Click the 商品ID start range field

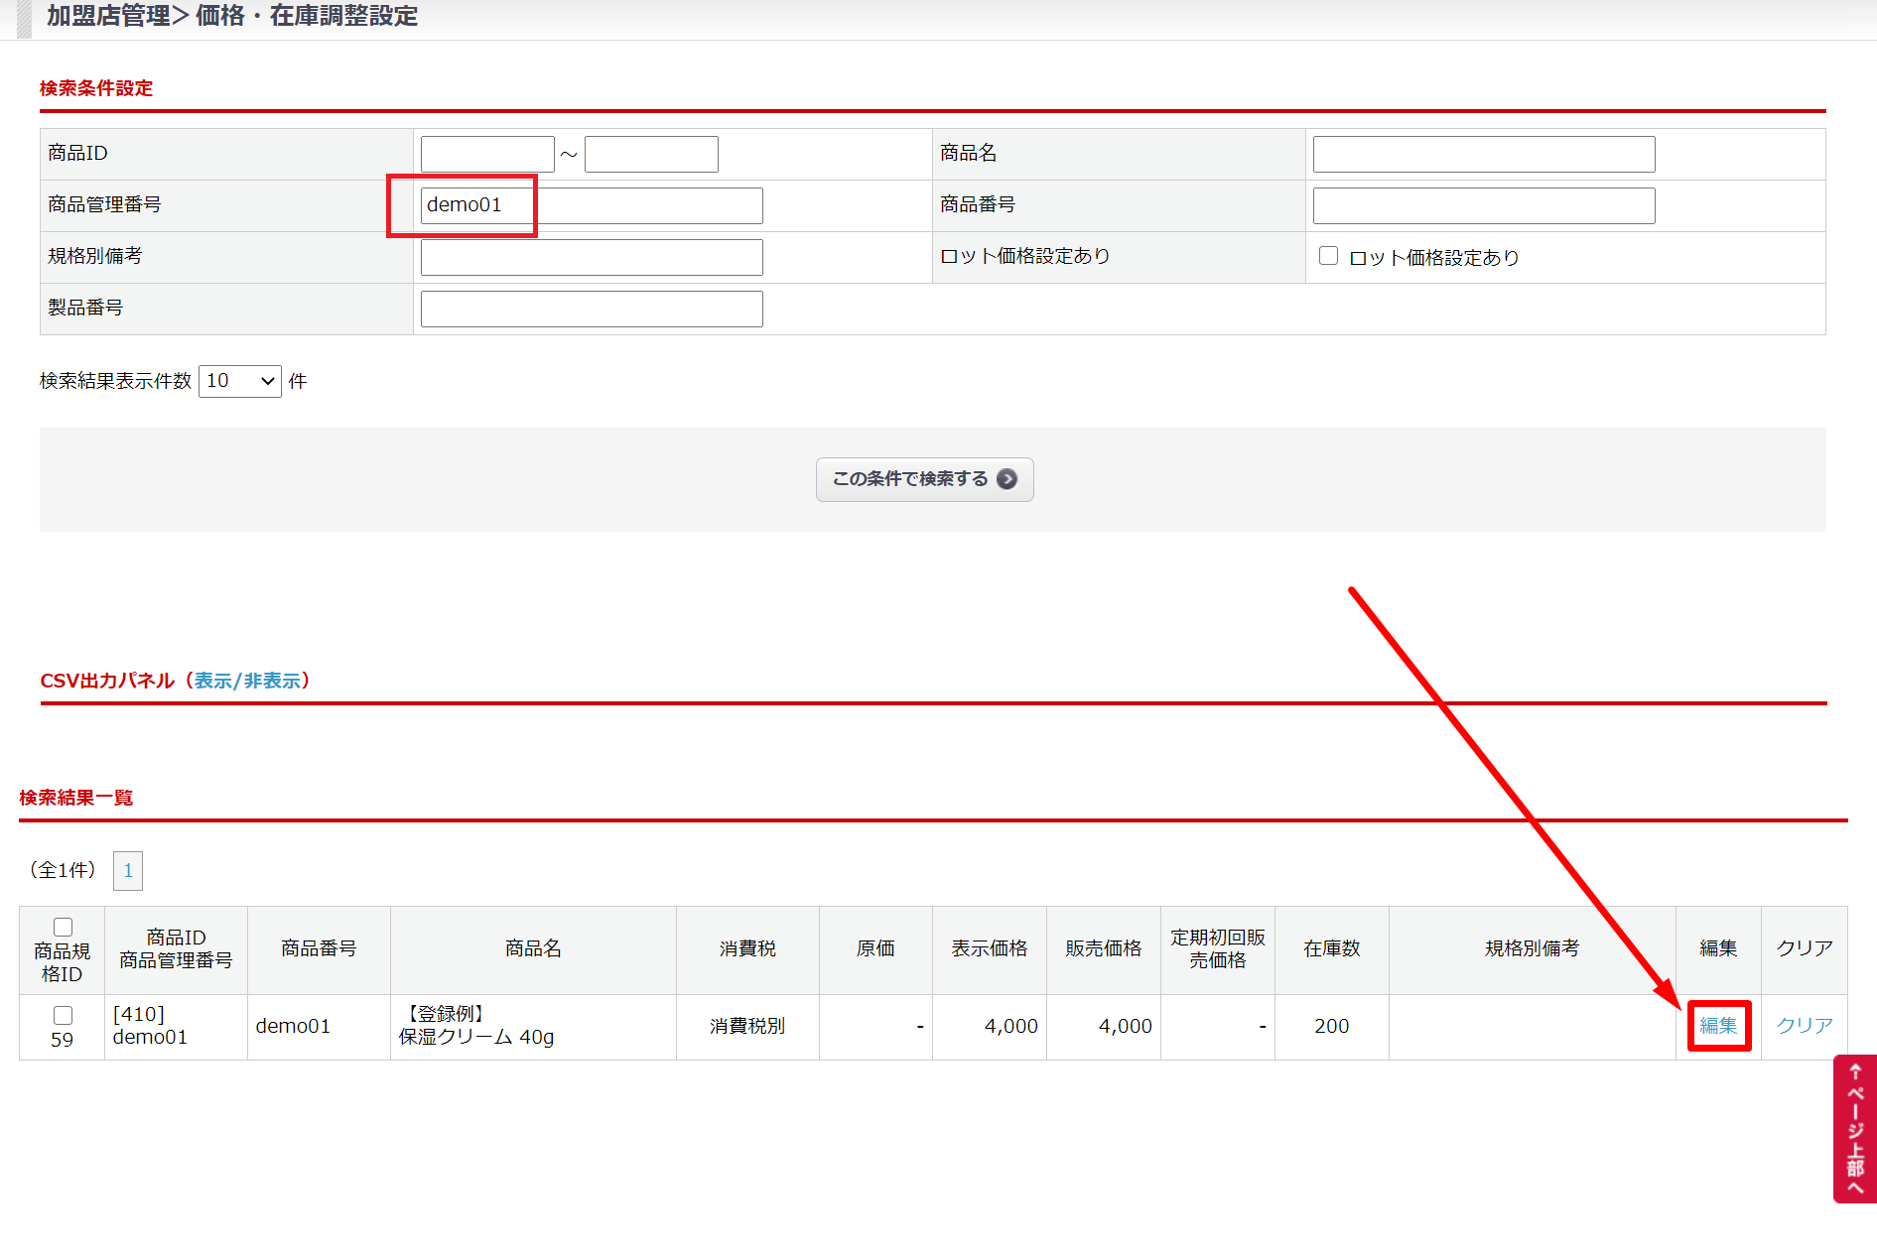click(487, 154)
